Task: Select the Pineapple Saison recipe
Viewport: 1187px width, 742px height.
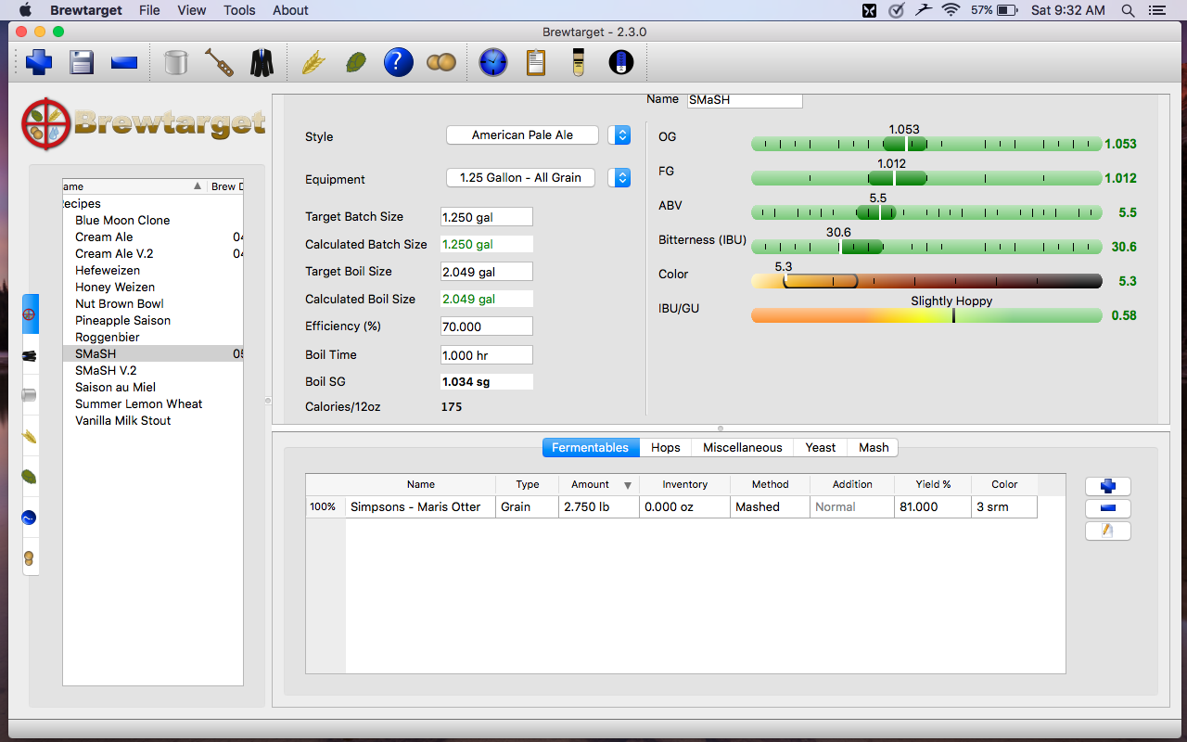Action: [x=123, y=321]
